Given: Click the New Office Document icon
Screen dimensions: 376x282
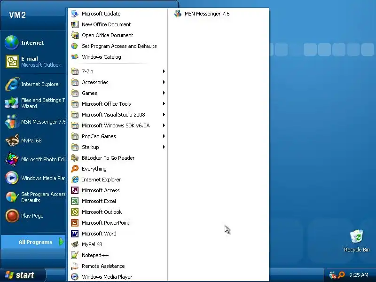Looking at the screenshot, I should pyautogui.click(x=75, y=24).
